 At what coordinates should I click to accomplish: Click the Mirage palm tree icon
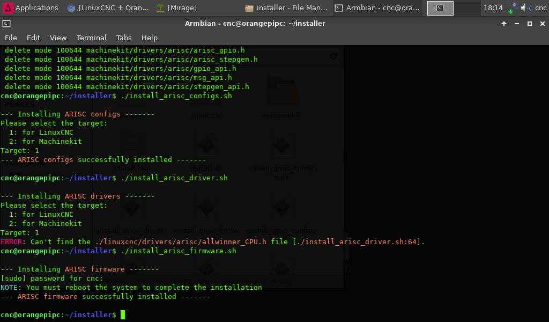click(160, 8)
